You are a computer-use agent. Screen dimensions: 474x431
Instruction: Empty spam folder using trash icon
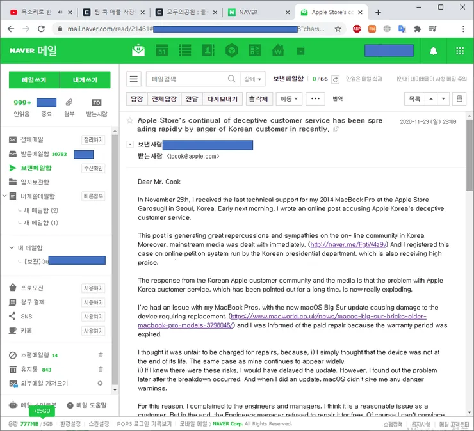coord(101,356)
